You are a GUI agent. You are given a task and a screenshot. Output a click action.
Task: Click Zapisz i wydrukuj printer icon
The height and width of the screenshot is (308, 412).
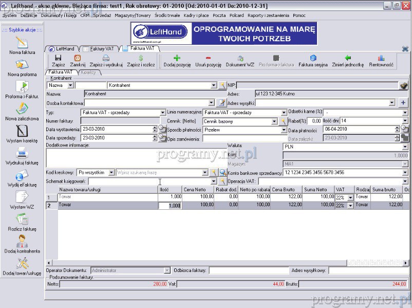(106, 59)
